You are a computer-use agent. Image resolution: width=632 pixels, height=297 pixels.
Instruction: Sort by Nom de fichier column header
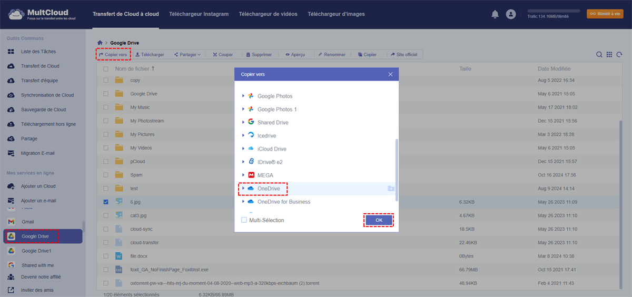click(135, 69)
